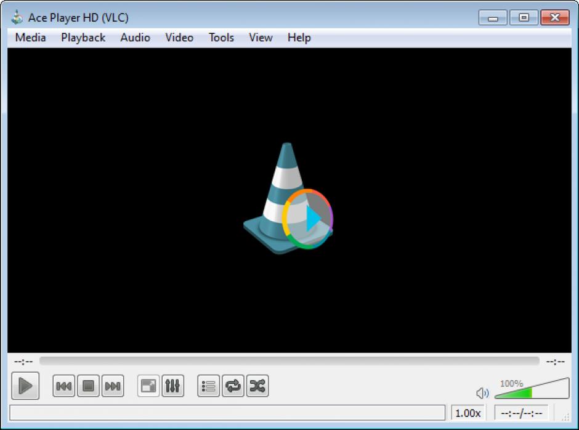The width and height of the screenshot is (579, 430).
Task: Toggle fullscreen video mode icon
Action: click(x=148, y=386)
